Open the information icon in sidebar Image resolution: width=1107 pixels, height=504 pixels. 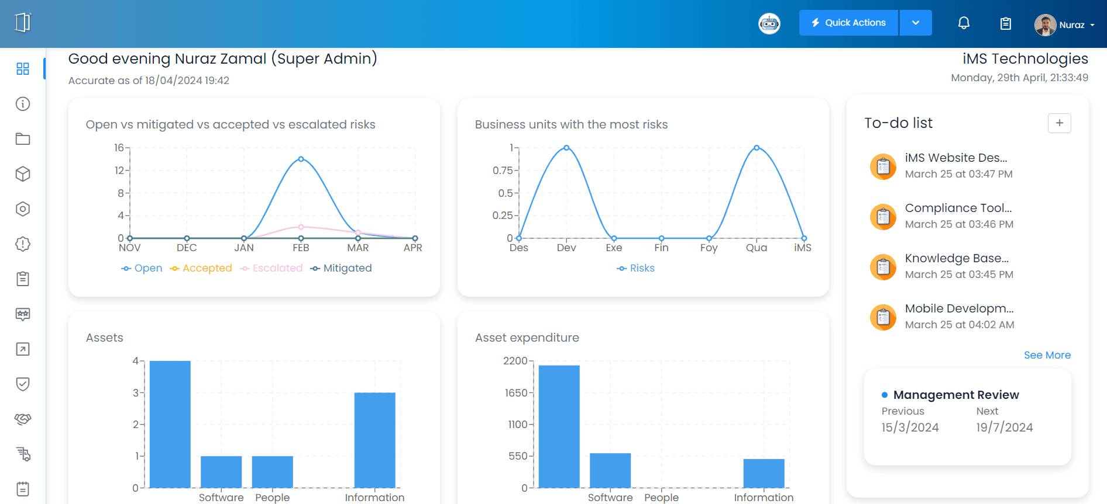point(23,104)
